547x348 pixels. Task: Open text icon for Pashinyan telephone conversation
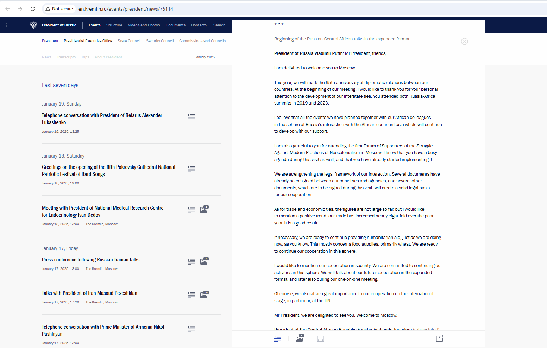tap(191, 329)
